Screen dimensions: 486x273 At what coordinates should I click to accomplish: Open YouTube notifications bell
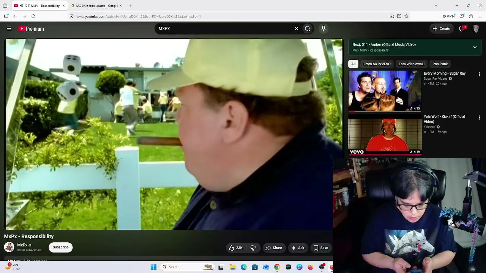462,28
